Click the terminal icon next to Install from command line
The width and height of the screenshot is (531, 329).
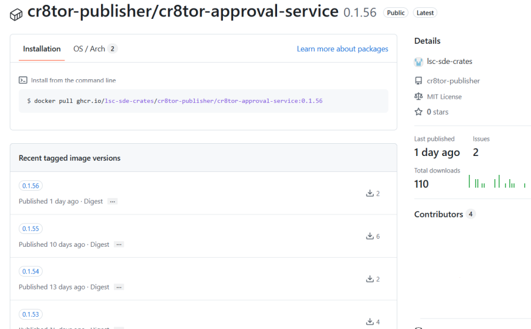[23, 80]
